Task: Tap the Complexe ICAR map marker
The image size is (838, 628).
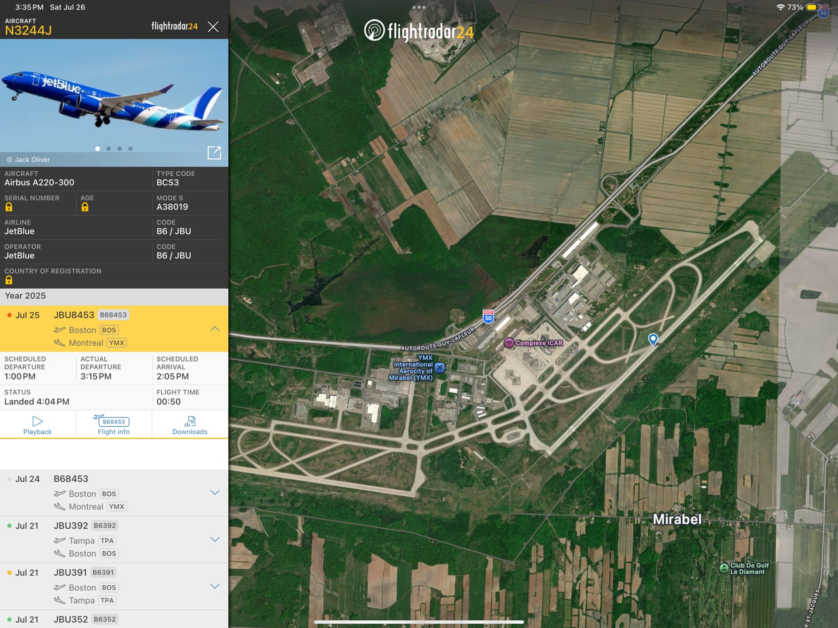Action: pos(509,343)
